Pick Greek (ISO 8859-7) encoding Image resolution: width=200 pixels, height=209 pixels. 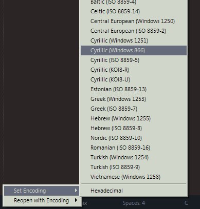[134, 109]
